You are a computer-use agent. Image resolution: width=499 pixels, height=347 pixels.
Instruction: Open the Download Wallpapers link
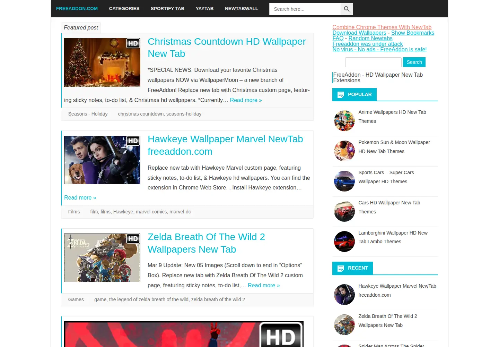[x=359, y=33]
